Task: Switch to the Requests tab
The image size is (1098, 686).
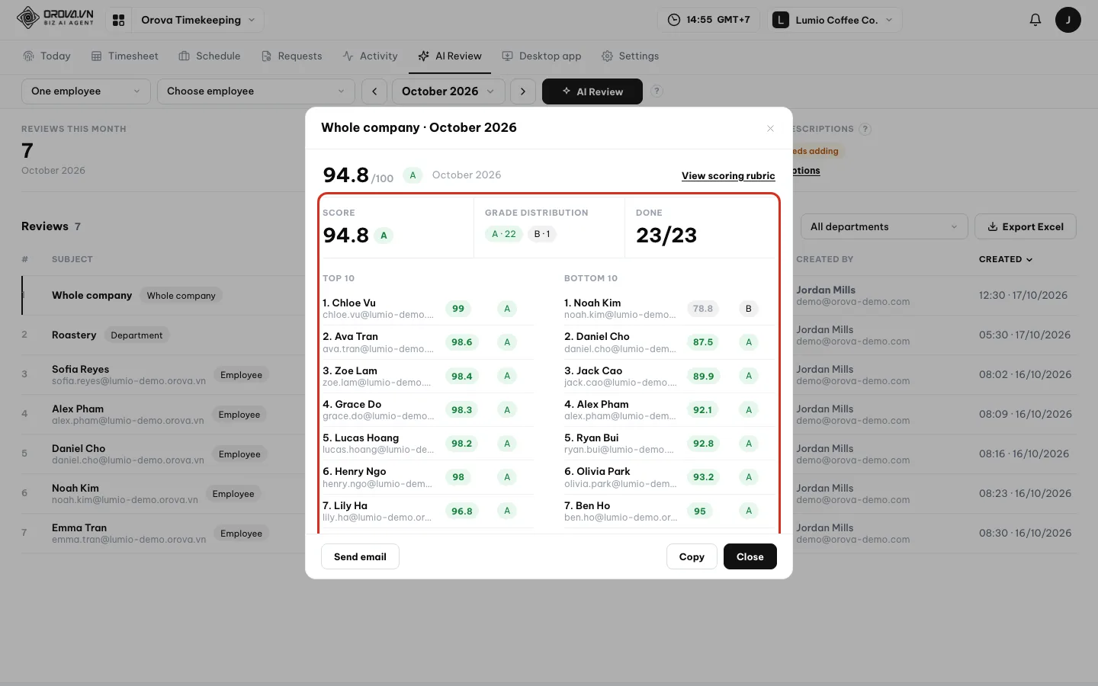Action: (x=291, y=56)
